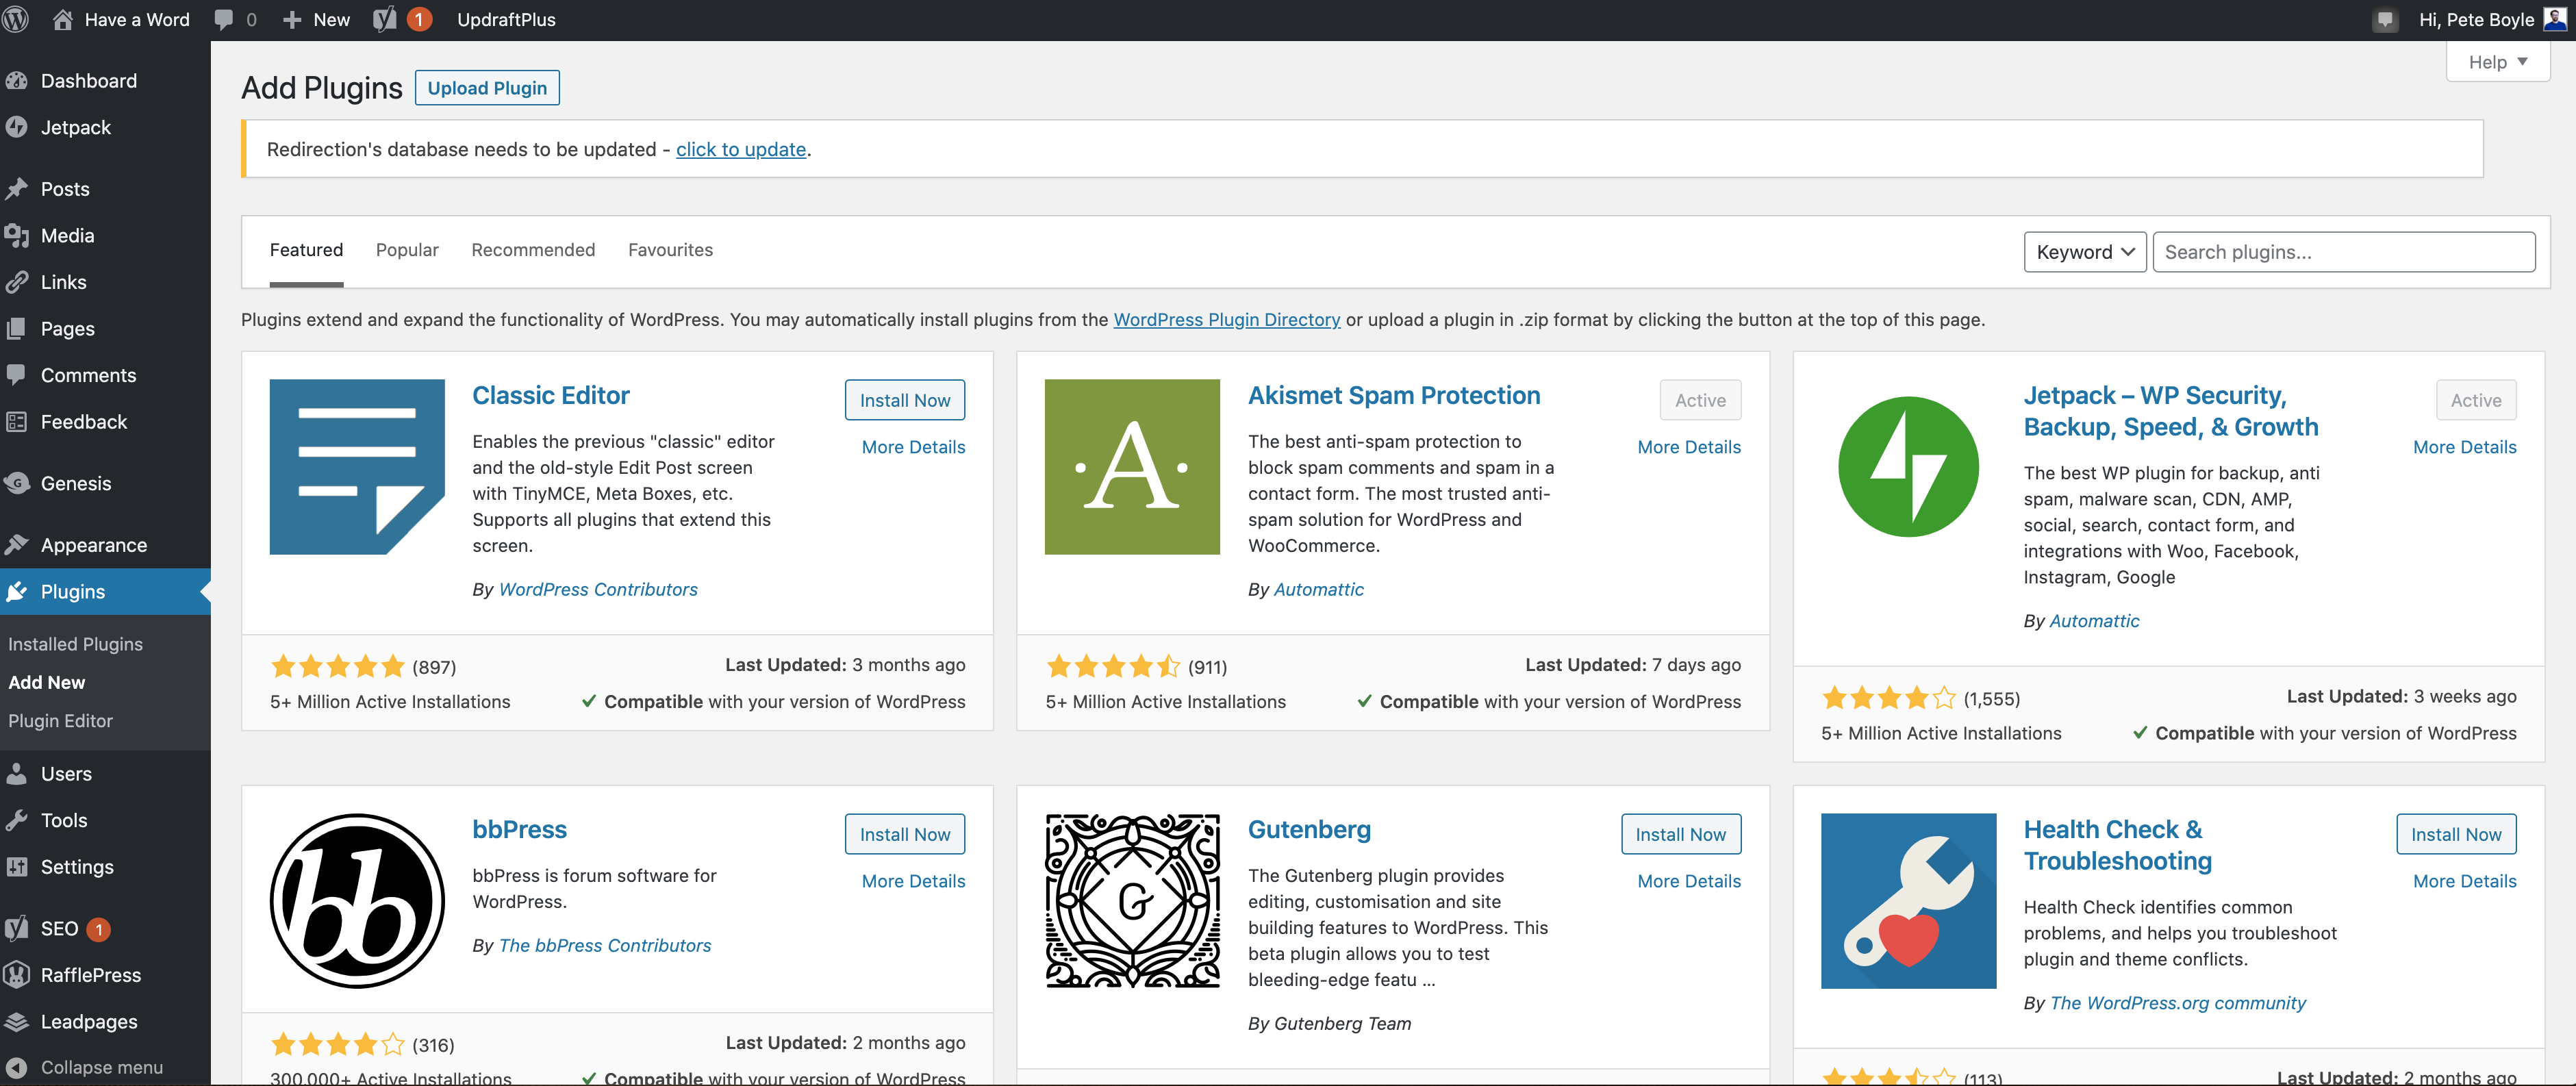Viewport: 2576px width, 1086px height.
Task: Click the comments bubble icon in top bar
Action: pos(224,19)
